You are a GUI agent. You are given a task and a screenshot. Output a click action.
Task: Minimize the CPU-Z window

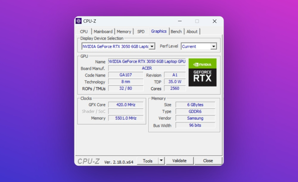pos(180,21)
